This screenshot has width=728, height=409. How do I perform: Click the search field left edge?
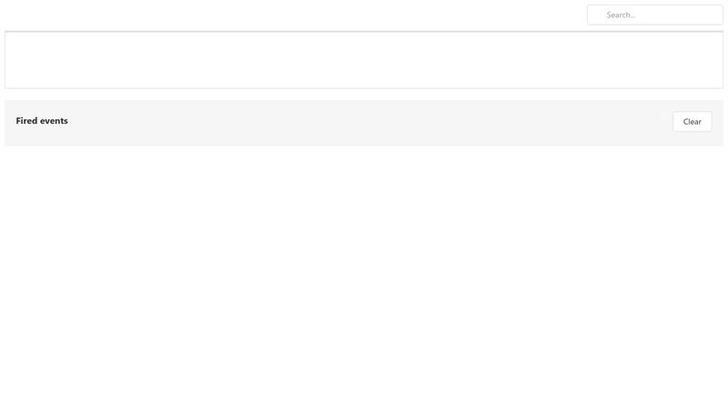[593, 15]
